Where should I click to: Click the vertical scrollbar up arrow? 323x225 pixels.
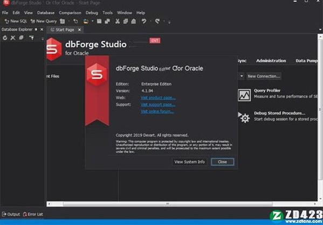[x=320, y=37]
